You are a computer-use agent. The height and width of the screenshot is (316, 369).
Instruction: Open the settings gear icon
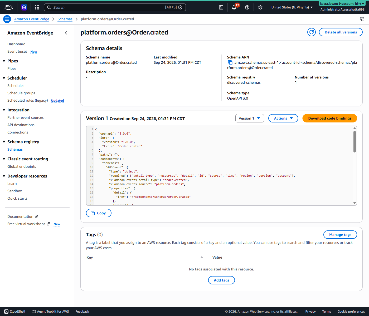tap(260, 7)
